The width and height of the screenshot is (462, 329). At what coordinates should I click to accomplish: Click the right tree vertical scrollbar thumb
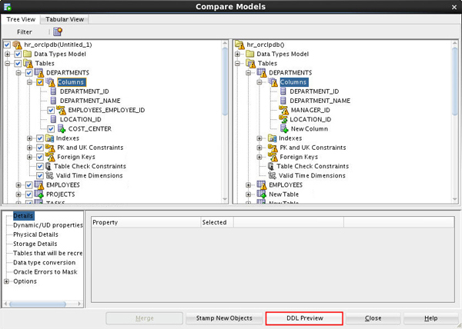click(x=455, y=81)
